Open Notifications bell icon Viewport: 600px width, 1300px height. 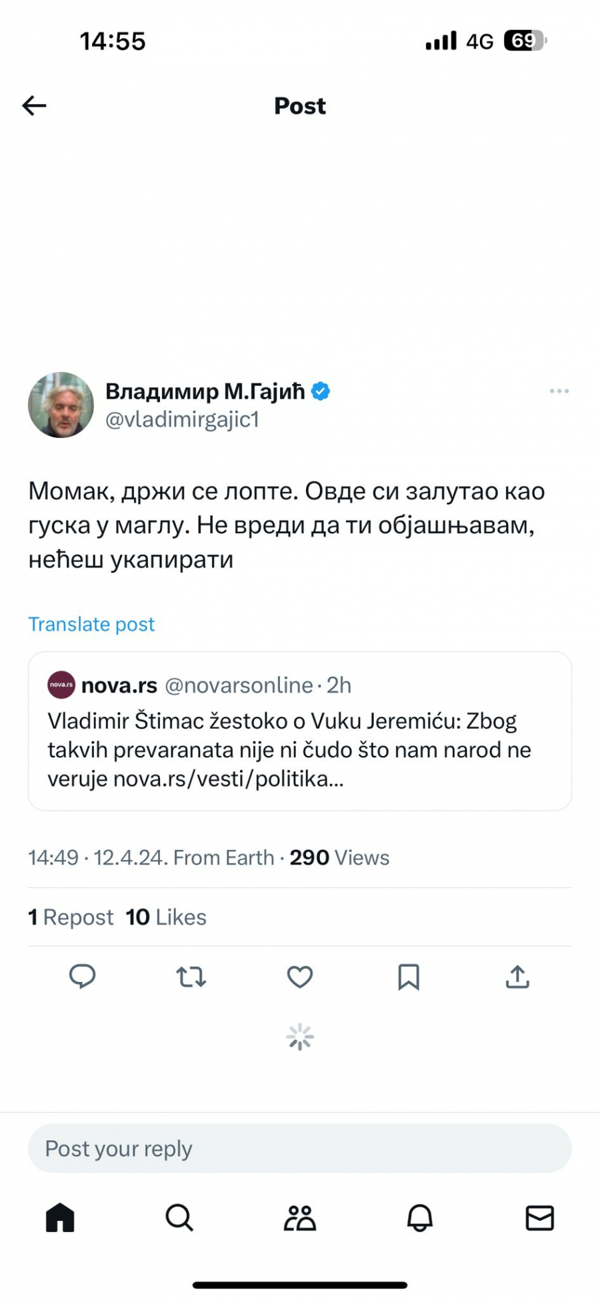tap(420, 1217)
